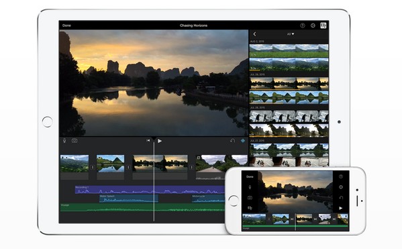Tap the iPhone microphone icon
402x249 pixels.
250,187
